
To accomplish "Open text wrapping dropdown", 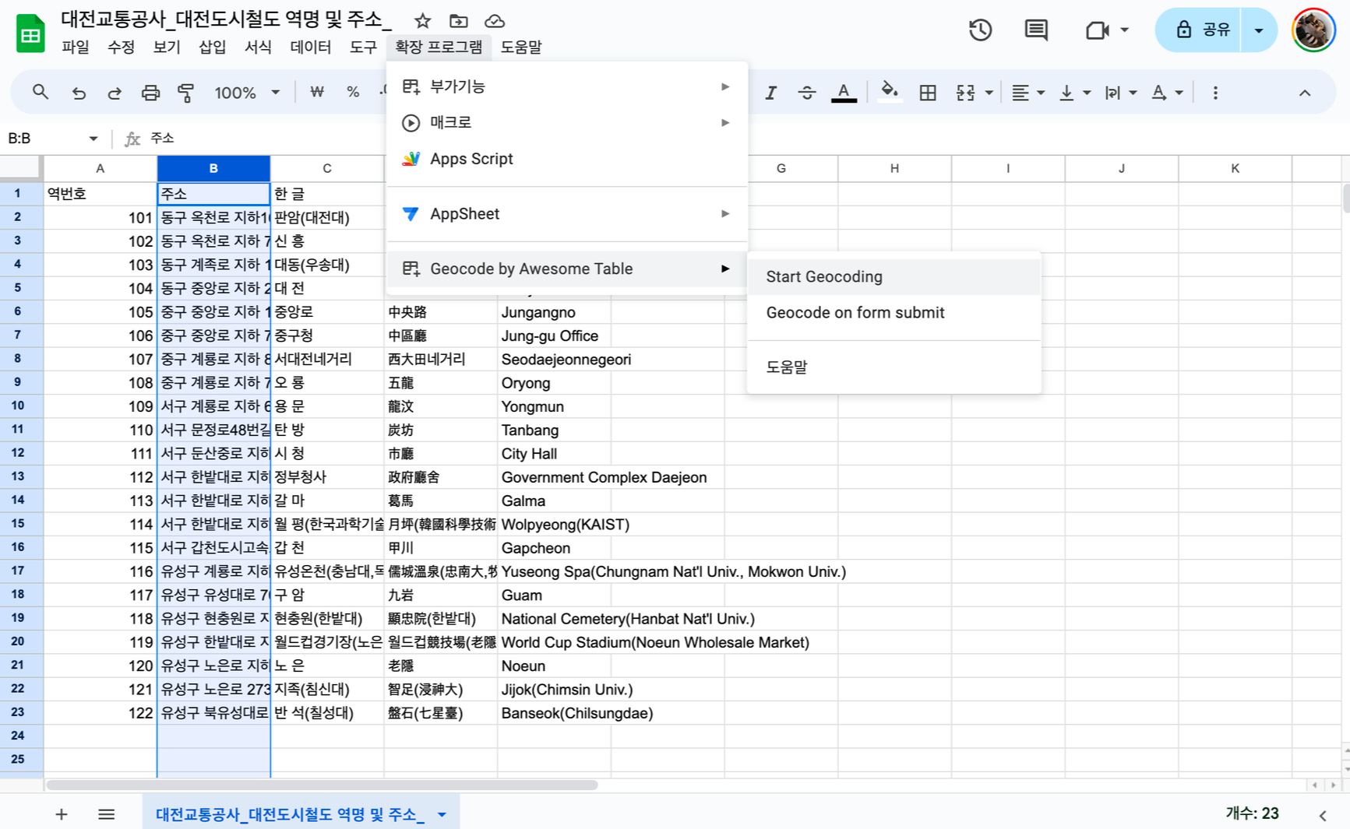I will pos(1120,93).
